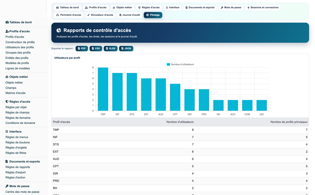
Task: Click the file icon on the JSON export button
Action: click(122, 49)
